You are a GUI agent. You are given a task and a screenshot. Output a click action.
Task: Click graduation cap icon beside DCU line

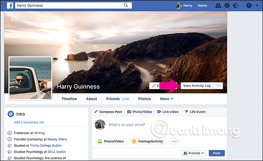[10, 152]
